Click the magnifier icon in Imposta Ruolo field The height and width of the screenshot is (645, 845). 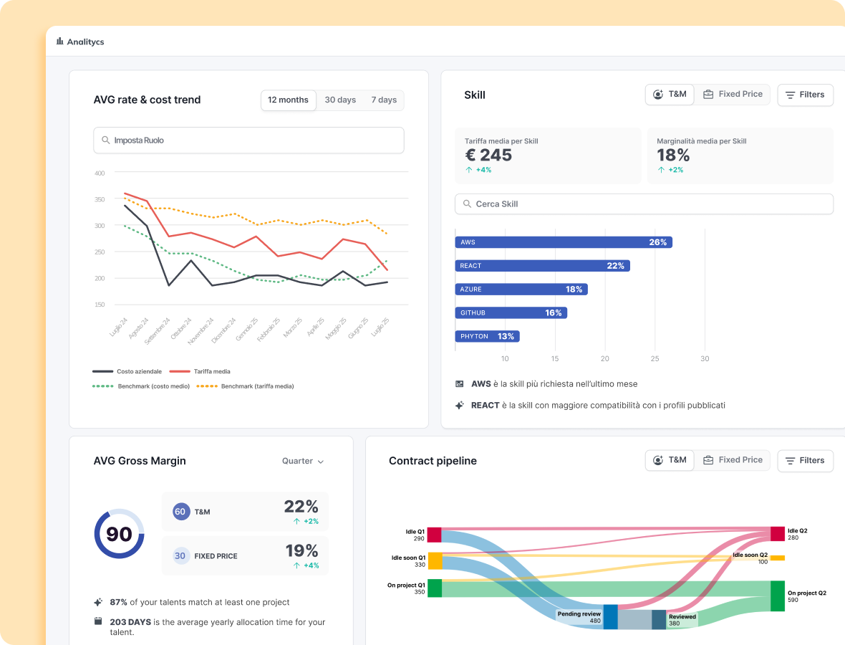[106, 140]
